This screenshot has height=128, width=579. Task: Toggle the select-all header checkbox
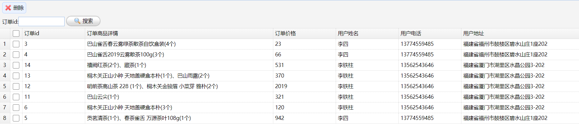click(16, 33)
